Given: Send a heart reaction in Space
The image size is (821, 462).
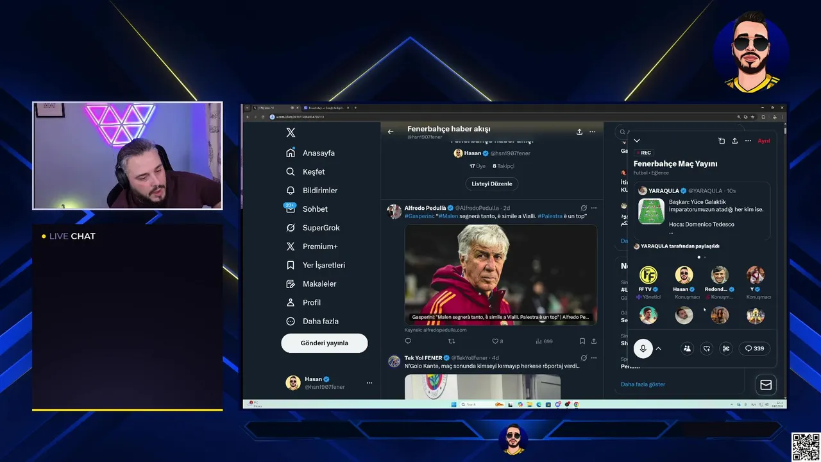Looking at the screenshot, I should pos(707,348).
